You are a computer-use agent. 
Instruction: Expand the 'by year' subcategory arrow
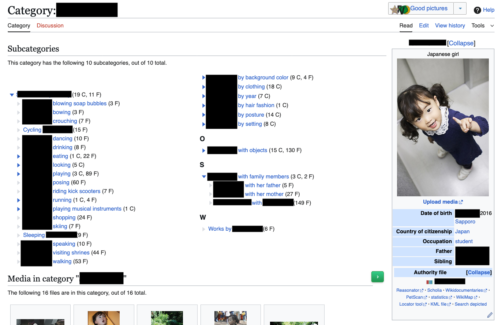[x=204, y=96]
